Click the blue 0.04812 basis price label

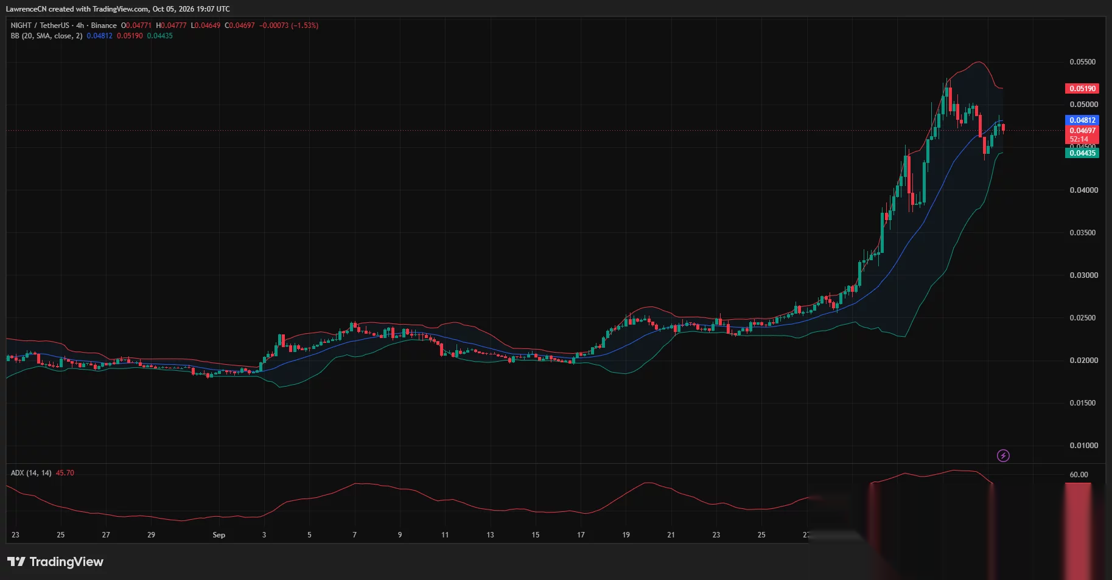(x=1082, y=120)
